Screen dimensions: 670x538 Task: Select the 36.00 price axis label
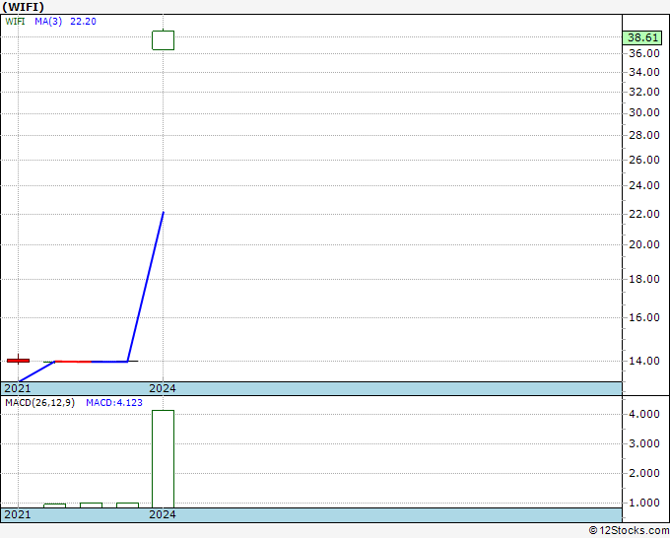click(x=644, y=53)
